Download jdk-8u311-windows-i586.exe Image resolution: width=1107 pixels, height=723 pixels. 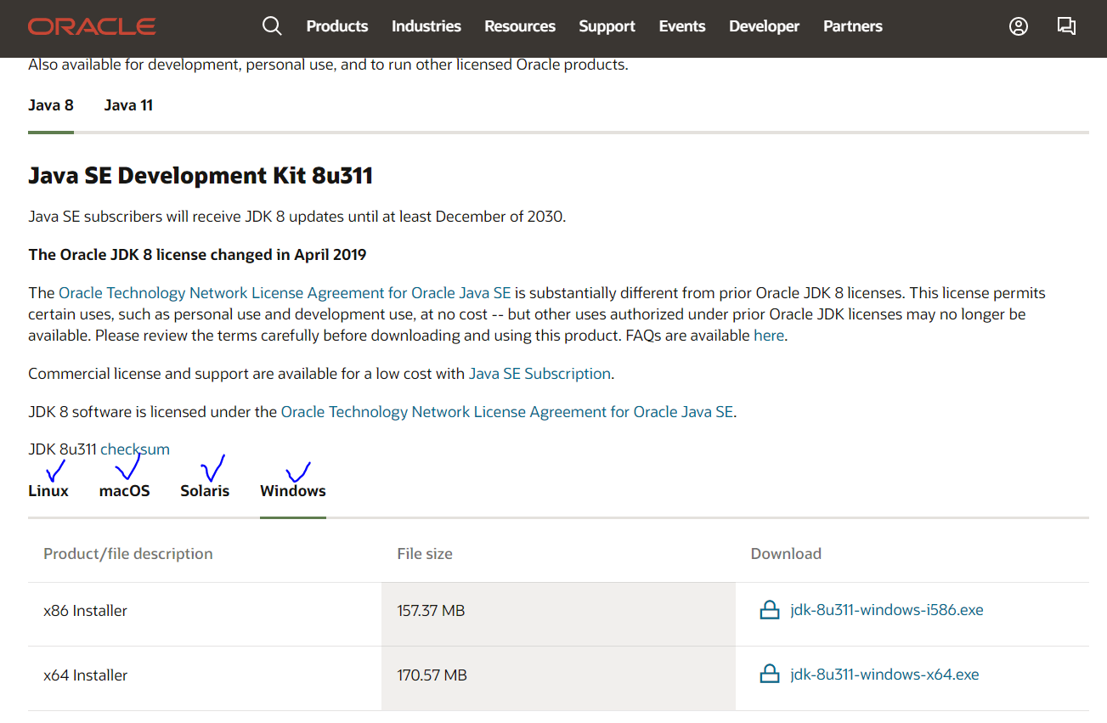[x=887, y=610]
